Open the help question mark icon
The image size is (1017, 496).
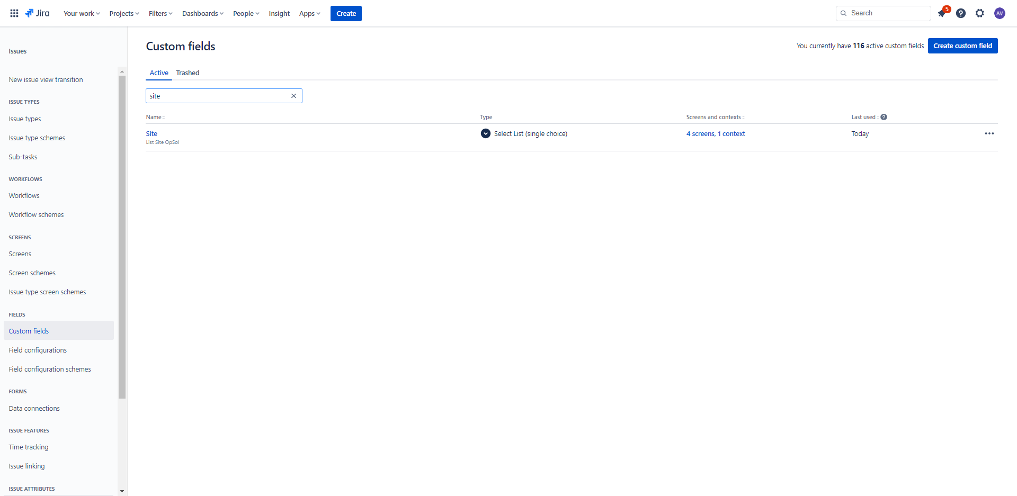[961, 13]
